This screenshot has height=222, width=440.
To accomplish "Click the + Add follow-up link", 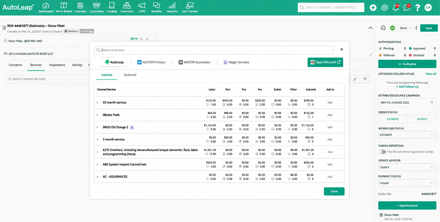I will pos(407,87).
